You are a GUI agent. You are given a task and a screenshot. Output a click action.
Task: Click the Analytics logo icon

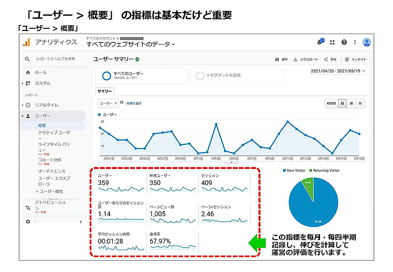click(27, 42)
